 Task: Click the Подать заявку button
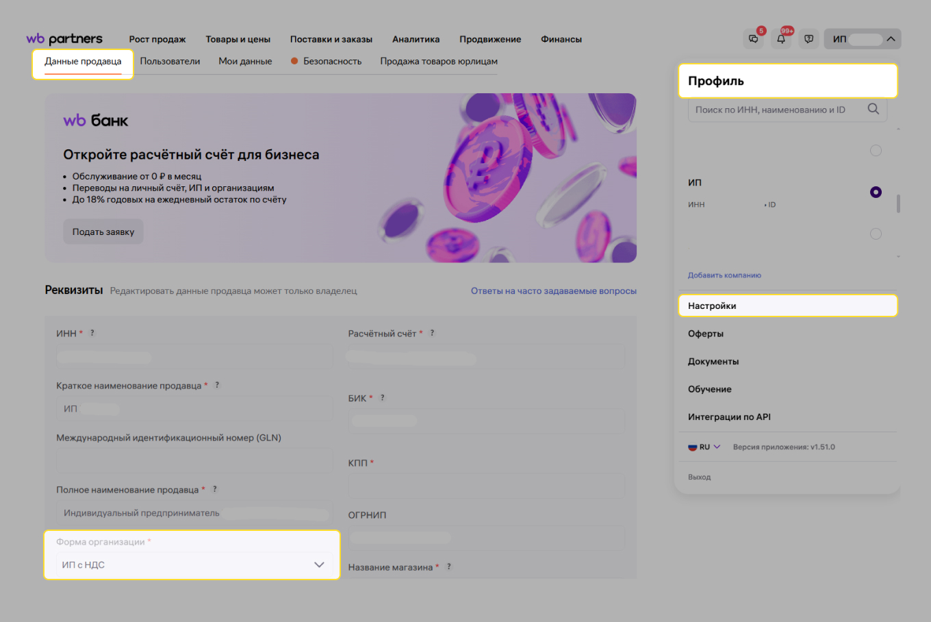(103, 232)
